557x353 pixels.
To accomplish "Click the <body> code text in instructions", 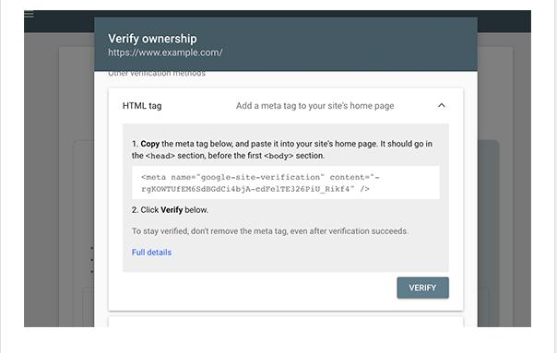I will pyautogui.click(x=278, y=156).
